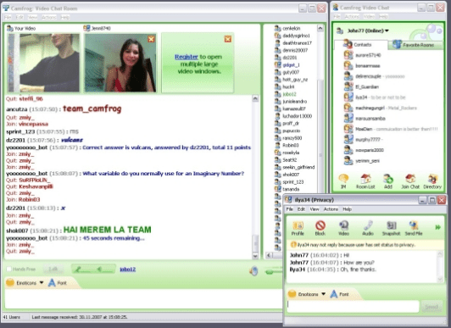Click scroll down arrow of chat log
This screenshot has height=328, width=451.
pyautogui.click(x=255, y=256)
